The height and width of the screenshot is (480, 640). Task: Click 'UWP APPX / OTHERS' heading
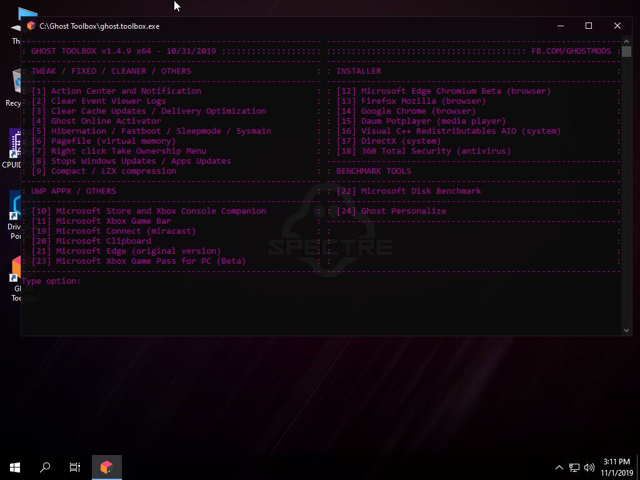point(74,191)
